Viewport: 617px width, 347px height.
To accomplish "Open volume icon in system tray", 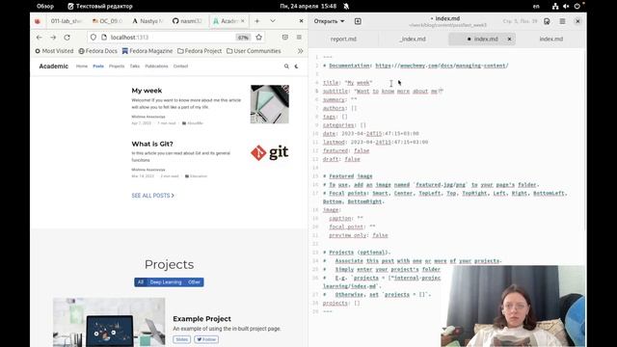I will pos(566,6).
